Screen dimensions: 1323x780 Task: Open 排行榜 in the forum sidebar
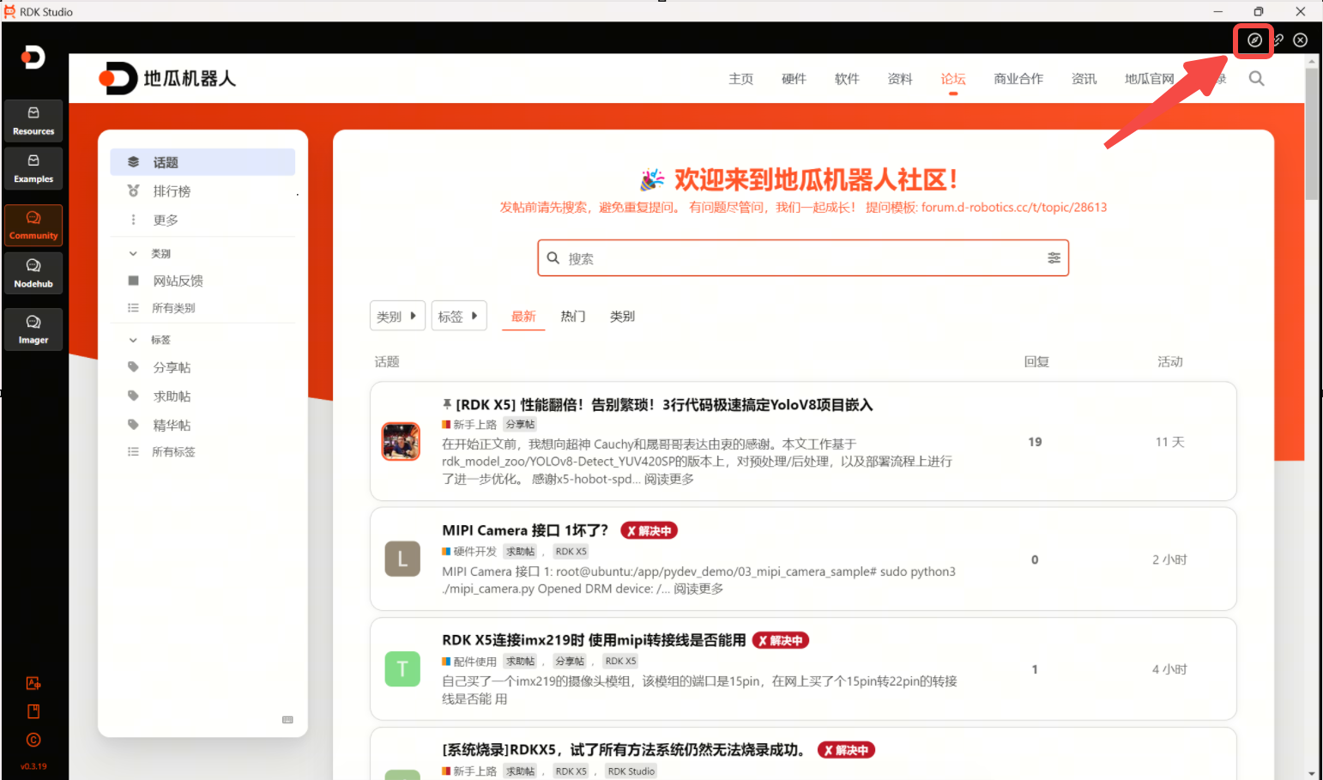(x=172, y=191)
